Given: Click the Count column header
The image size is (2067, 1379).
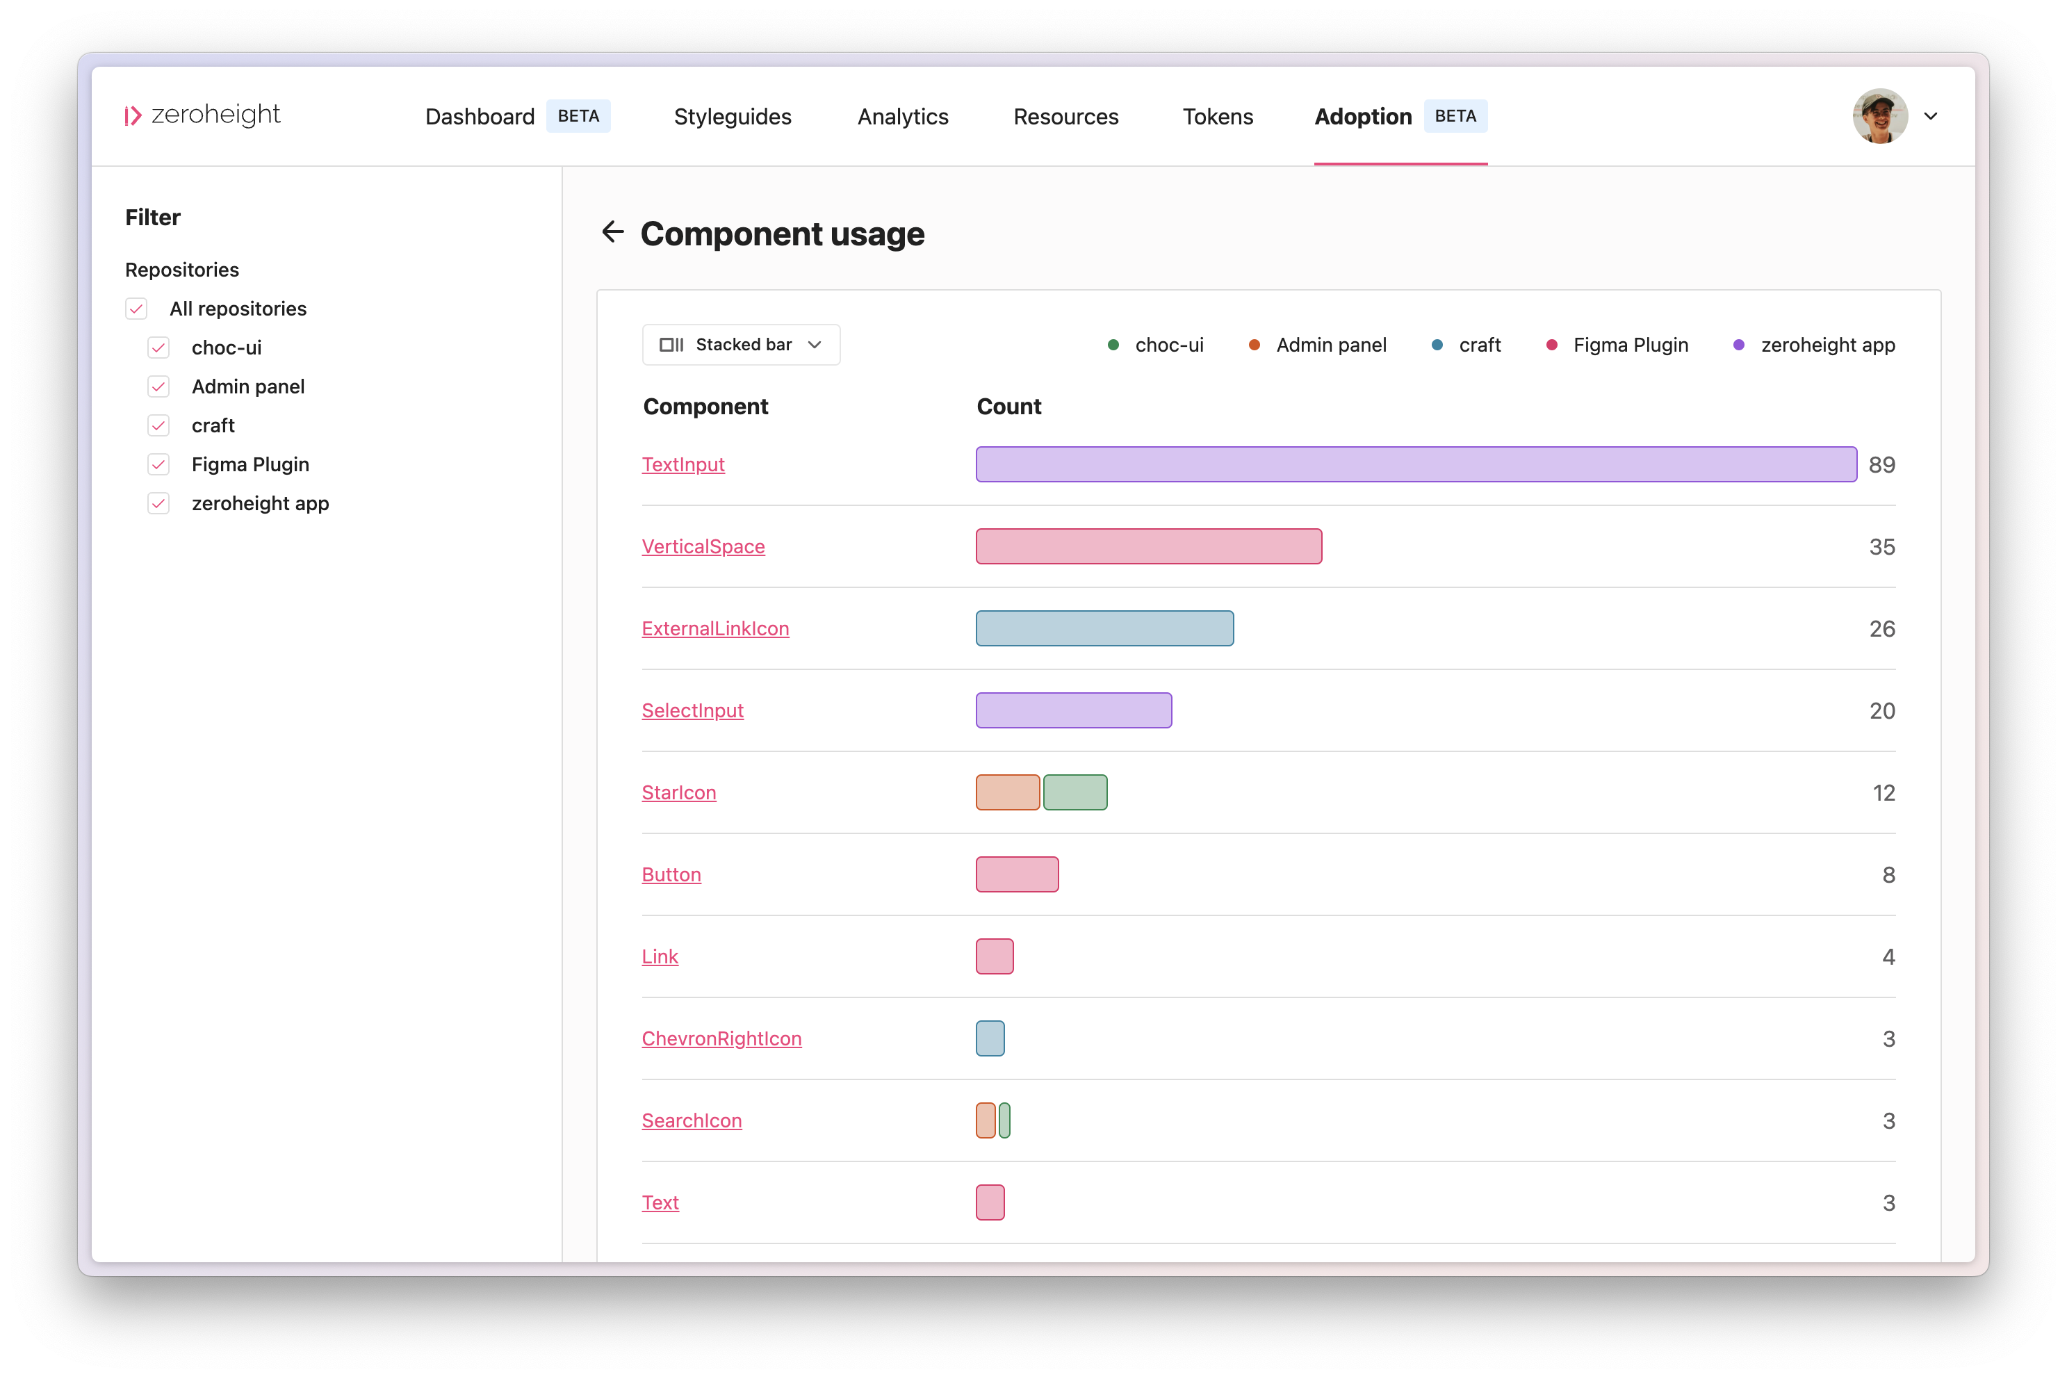Looking at the screenshot, I should click(x=1008, y=407).
